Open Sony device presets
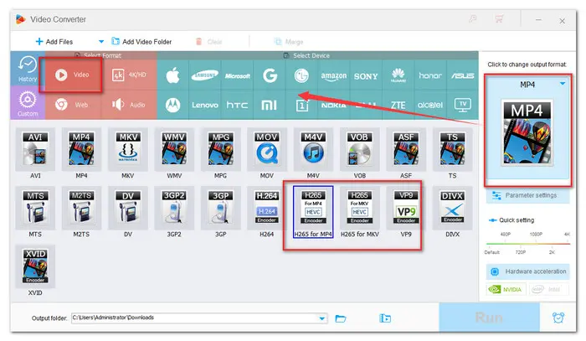The image size is (586, 341). pos(366,76)
